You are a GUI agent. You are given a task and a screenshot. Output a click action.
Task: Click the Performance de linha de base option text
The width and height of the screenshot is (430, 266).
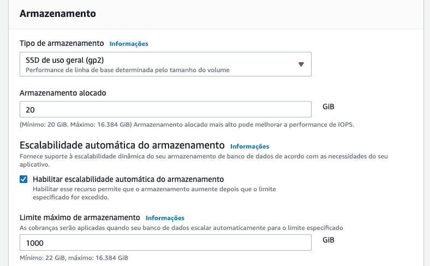127,70
